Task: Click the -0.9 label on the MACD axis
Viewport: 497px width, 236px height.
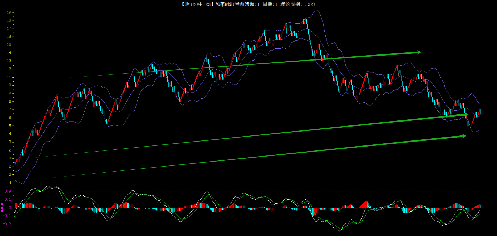Action: pyautogui.click(x=7, y=224)
